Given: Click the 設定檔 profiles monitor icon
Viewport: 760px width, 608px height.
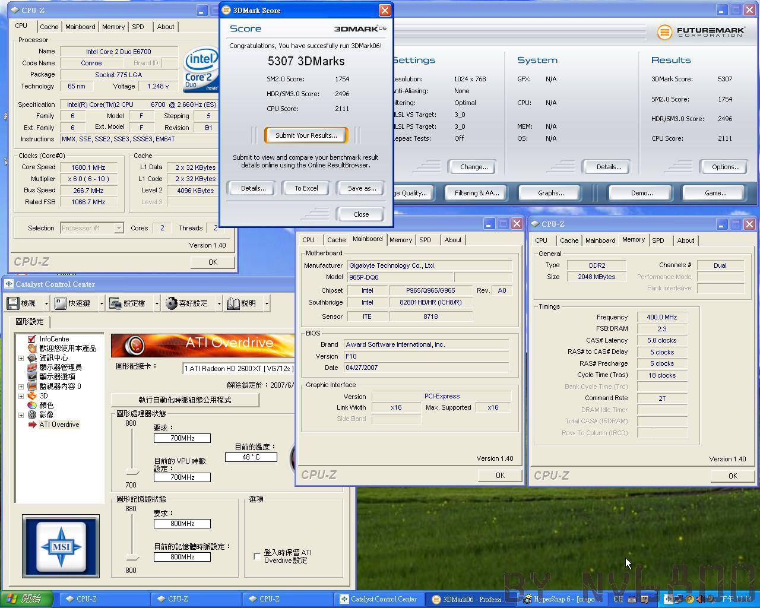Looking at the screenshot, I should click(115, 303).
